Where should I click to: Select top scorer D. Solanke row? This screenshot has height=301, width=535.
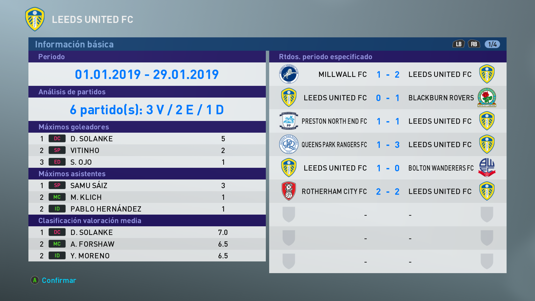point(147,139)
